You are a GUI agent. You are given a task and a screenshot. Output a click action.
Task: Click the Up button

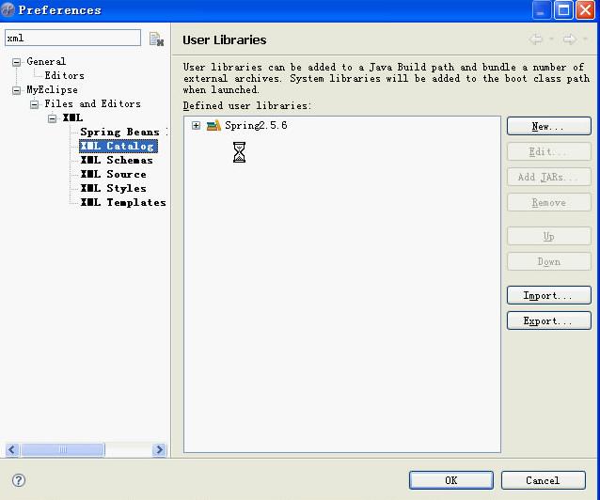click(548, 237)
